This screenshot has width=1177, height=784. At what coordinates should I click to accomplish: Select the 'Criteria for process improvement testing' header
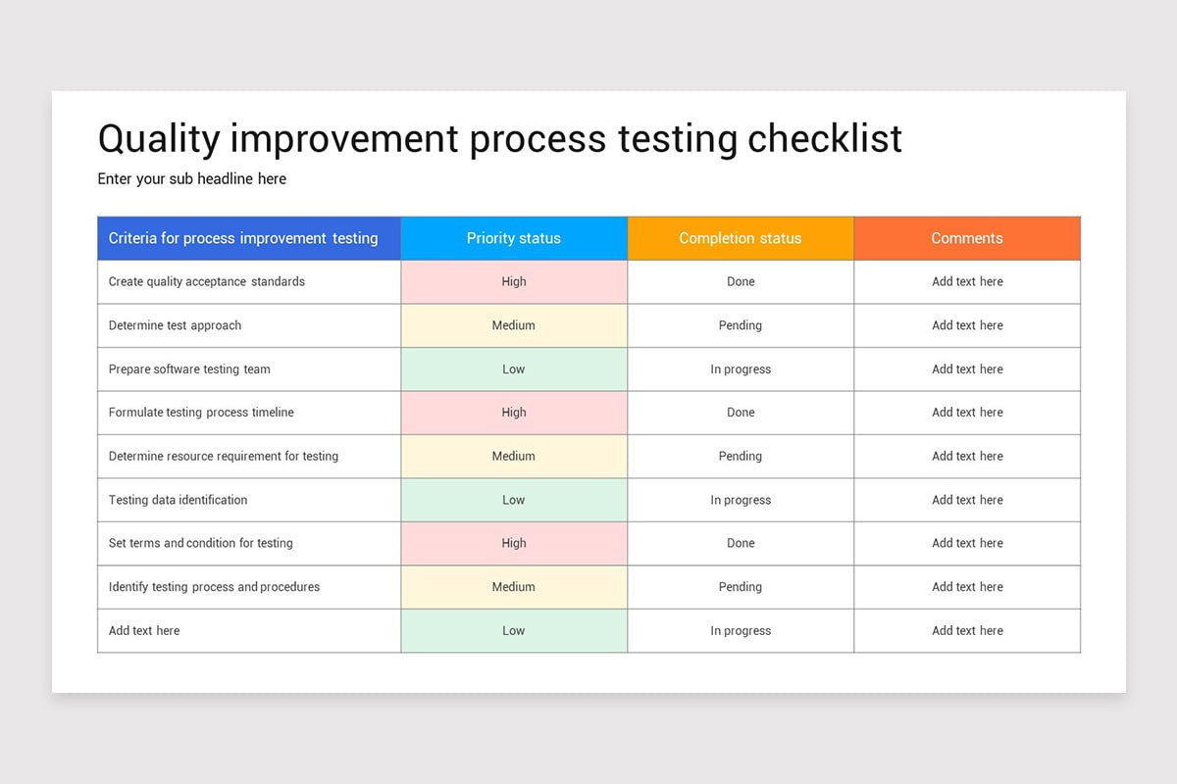click(249, 238)
